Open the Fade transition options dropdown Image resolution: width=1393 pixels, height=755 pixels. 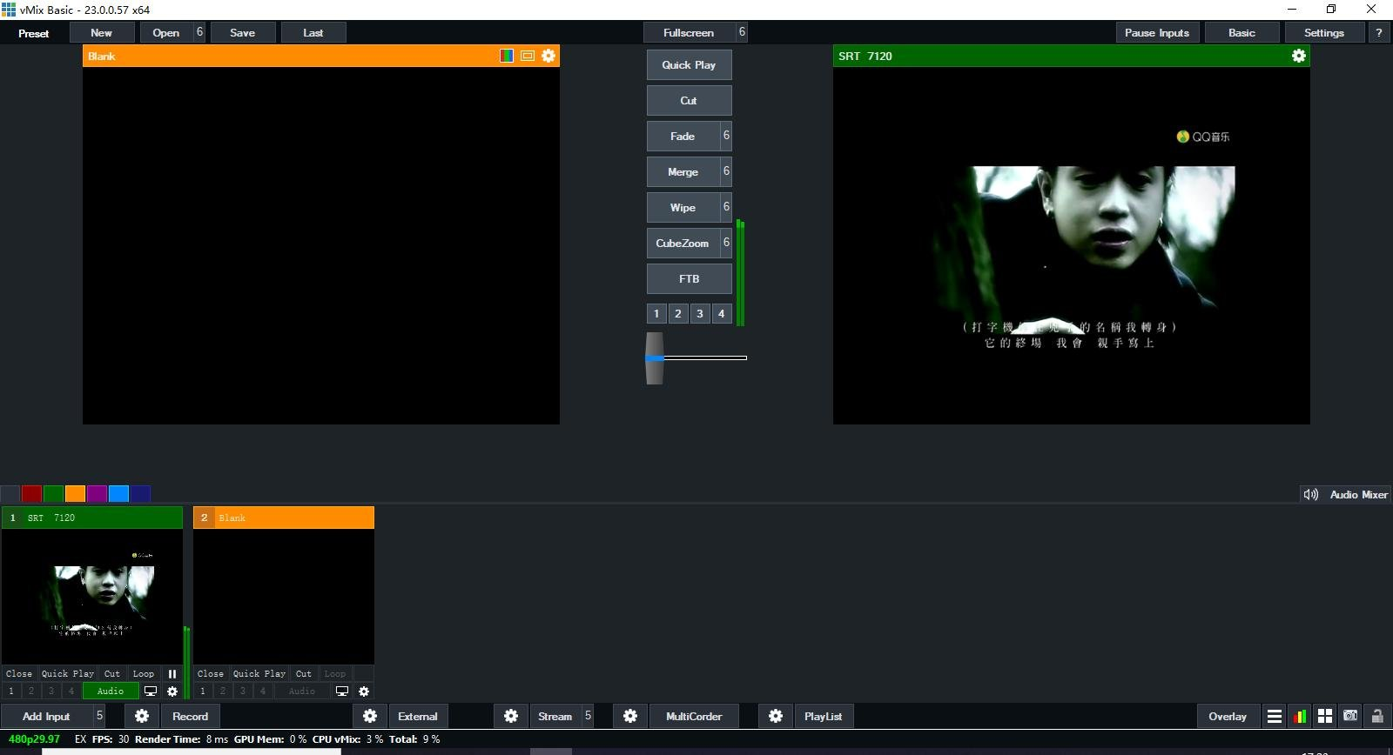click(x=726, y=136)
